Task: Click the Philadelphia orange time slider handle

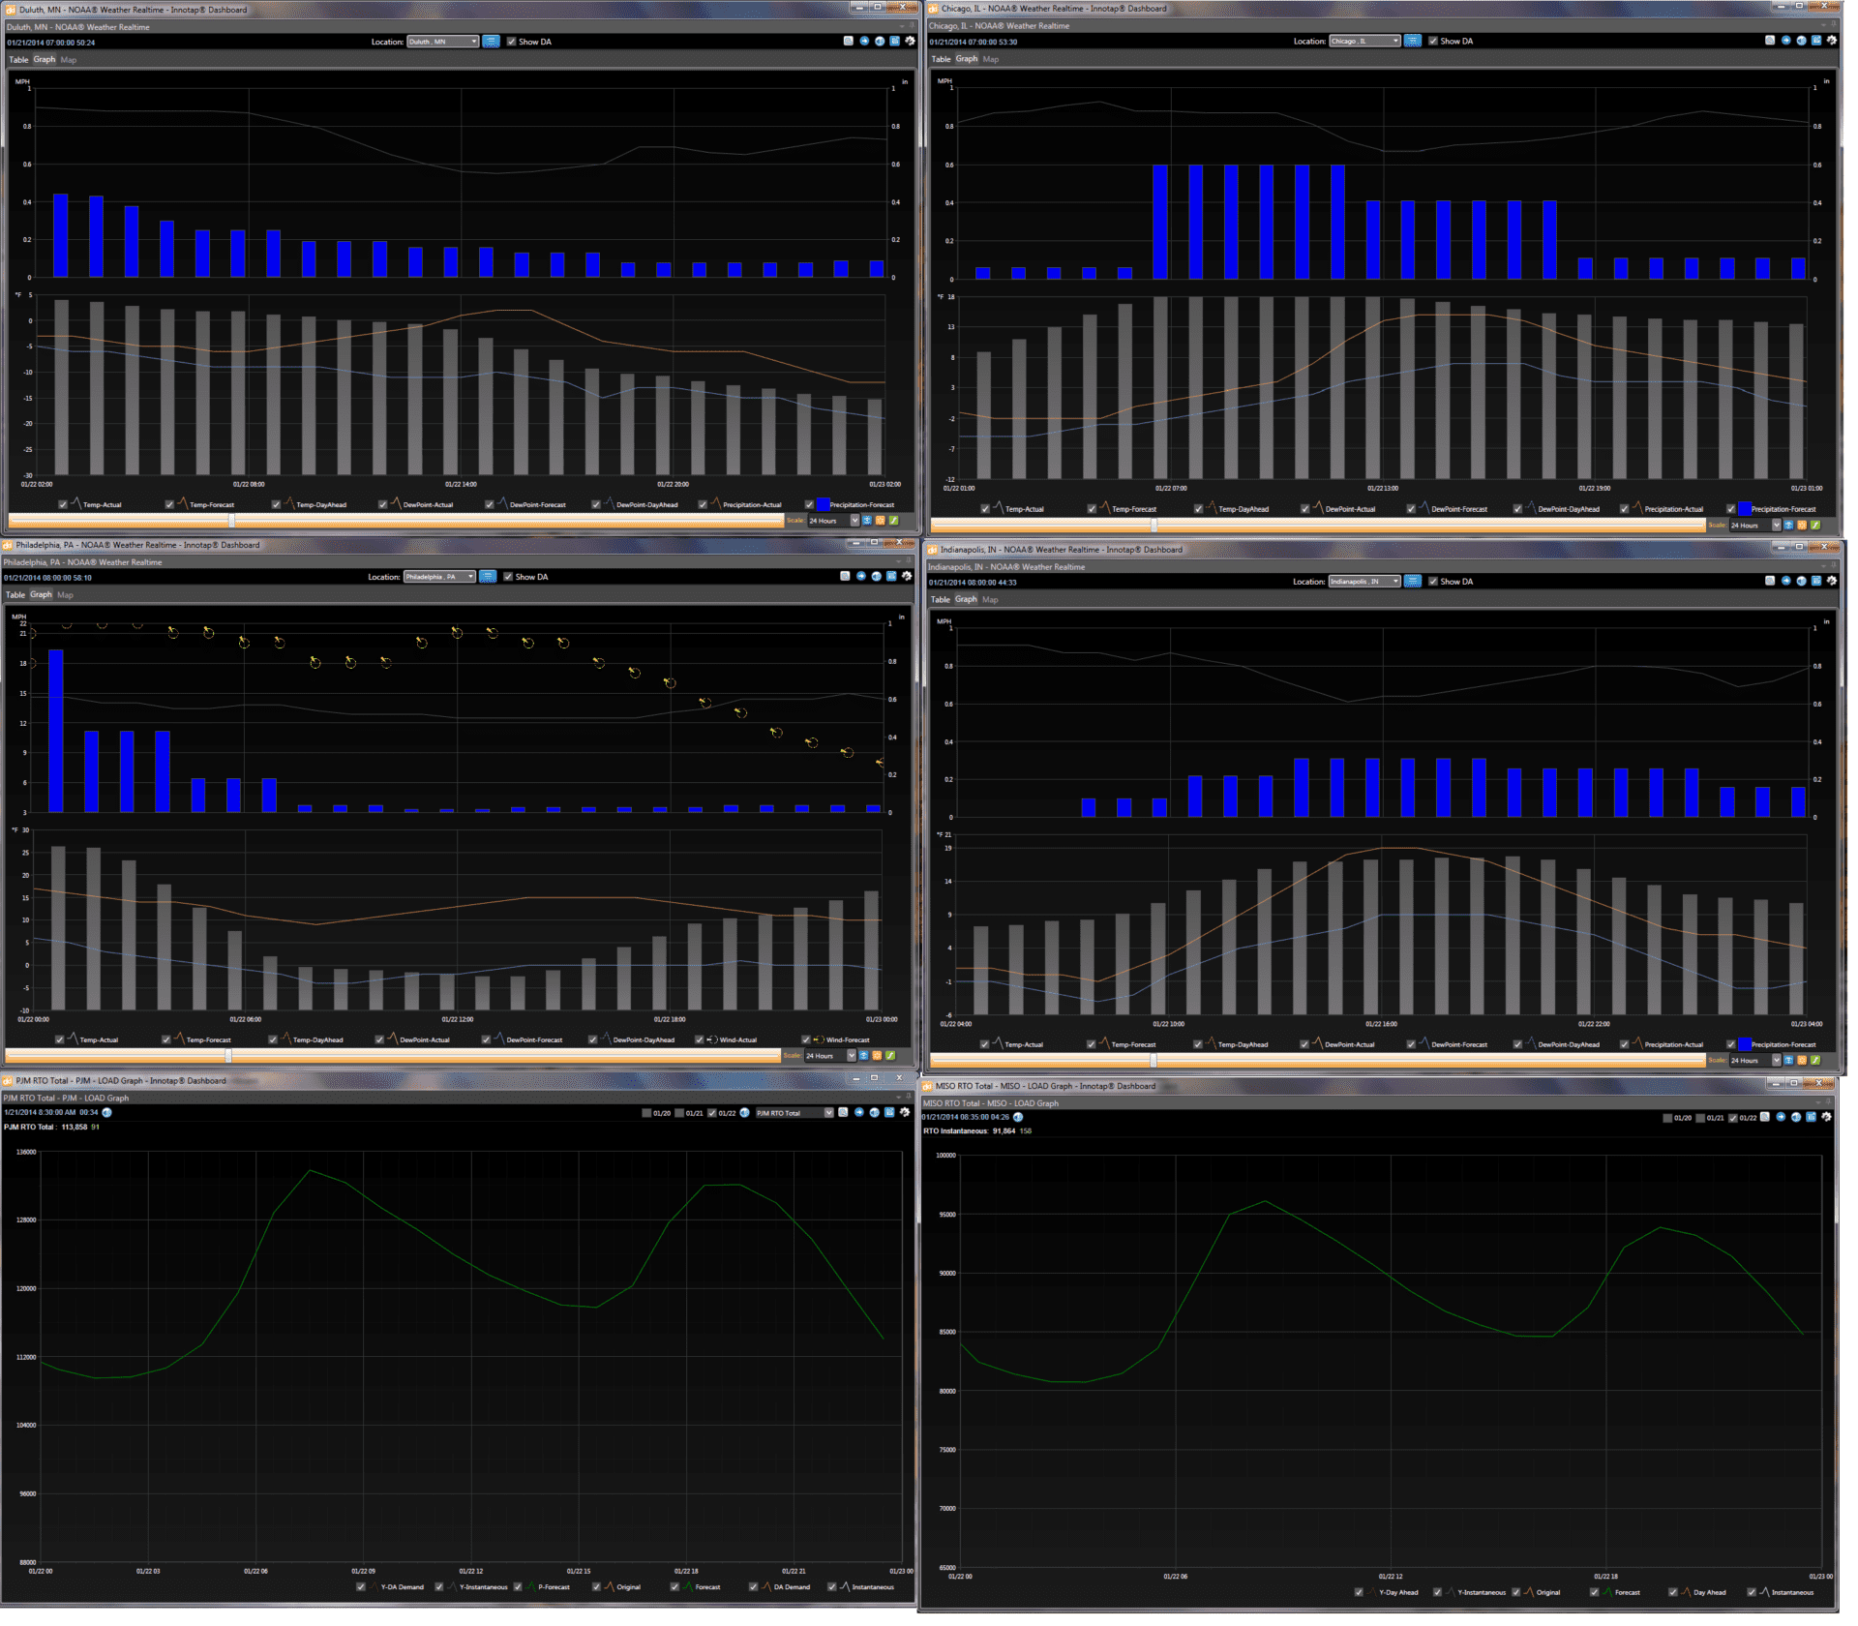Action: [228, 1056]
